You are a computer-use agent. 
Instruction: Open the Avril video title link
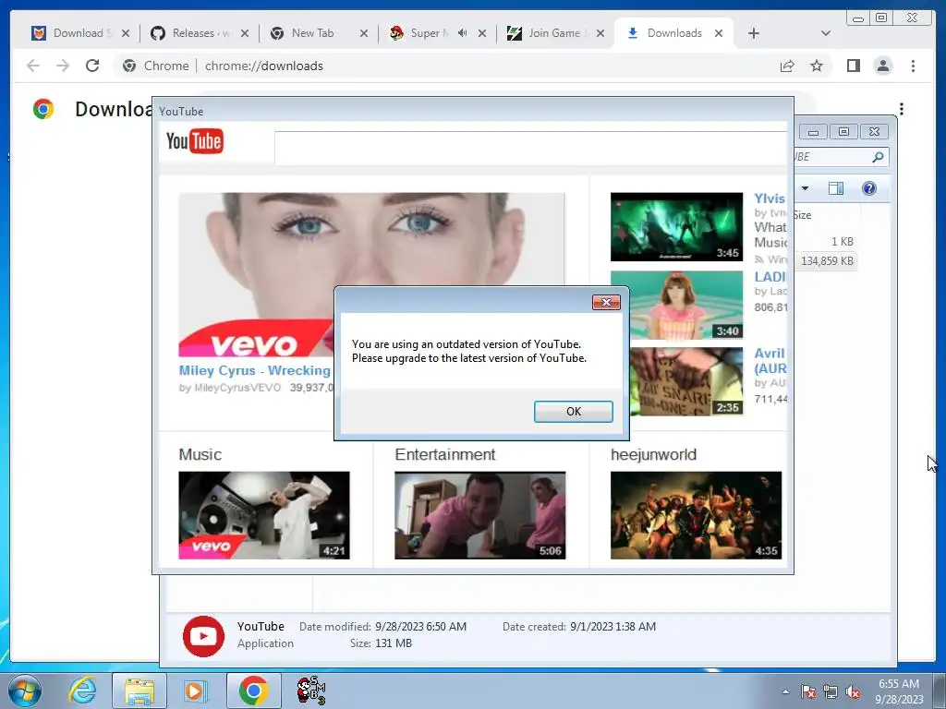[770, 361]
